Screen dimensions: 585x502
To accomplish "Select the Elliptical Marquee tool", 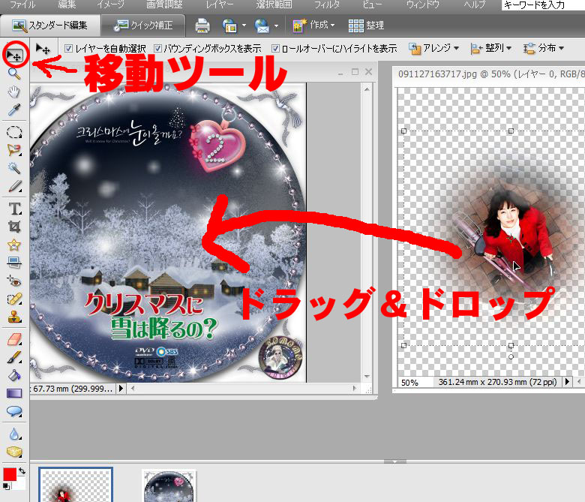I will click(14, 132).
